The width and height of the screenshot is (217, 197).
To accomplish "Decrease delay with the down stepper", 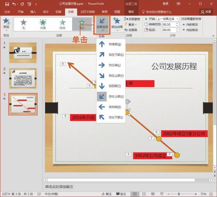I will pos(177,31).
